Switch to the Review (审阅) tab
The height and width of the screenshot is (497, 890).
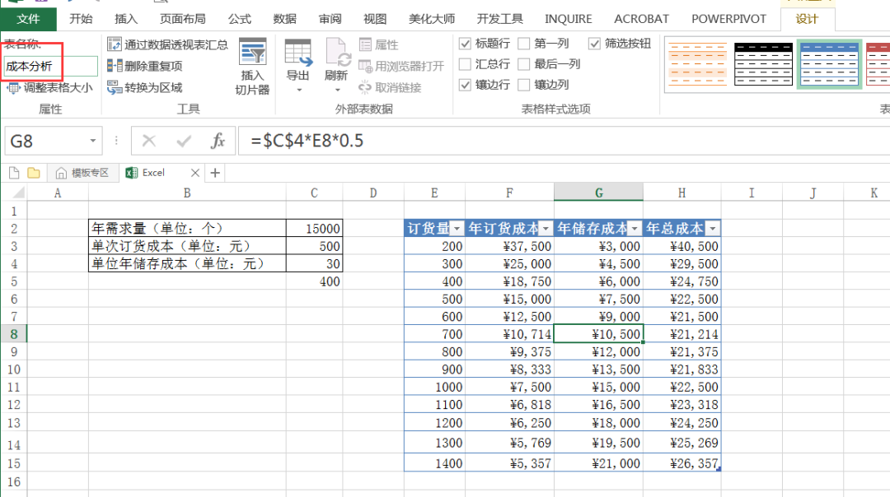pos(330,19)
